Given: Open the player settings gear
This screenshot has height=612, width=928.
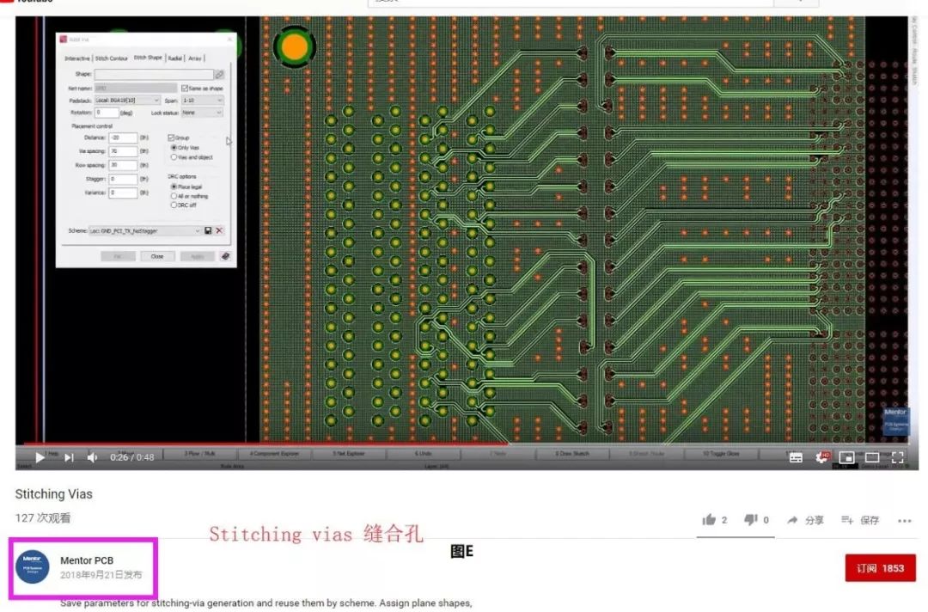Looking at the screenshot, I should point(821,457).
